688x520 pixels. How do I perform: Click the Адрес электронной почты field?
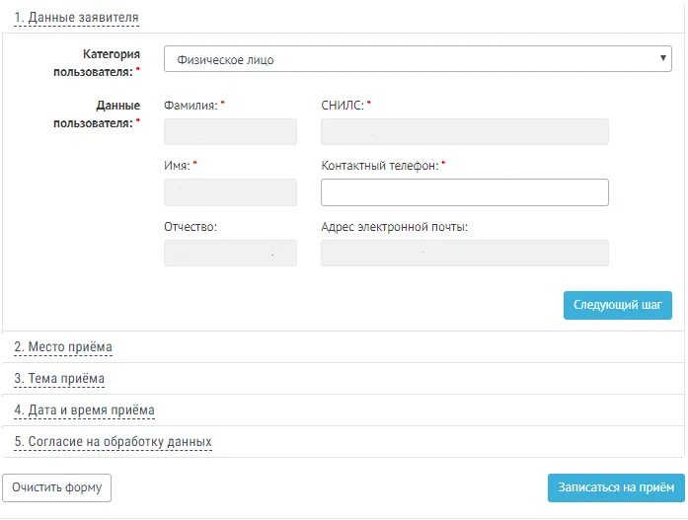(465, 253)
